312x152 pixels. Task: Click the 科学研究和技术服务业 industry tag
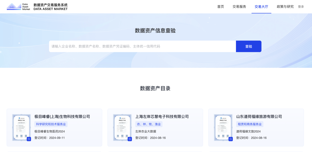(51, 124)
